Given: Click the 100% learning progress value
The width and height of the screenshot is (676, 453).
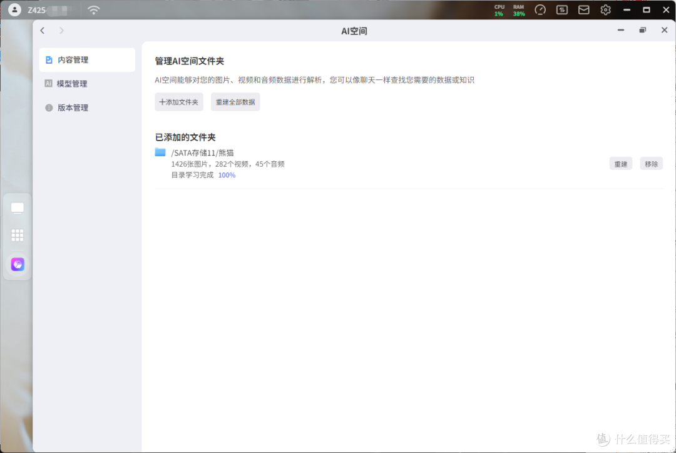Looking at the screenshot, I should coord(227,175).
